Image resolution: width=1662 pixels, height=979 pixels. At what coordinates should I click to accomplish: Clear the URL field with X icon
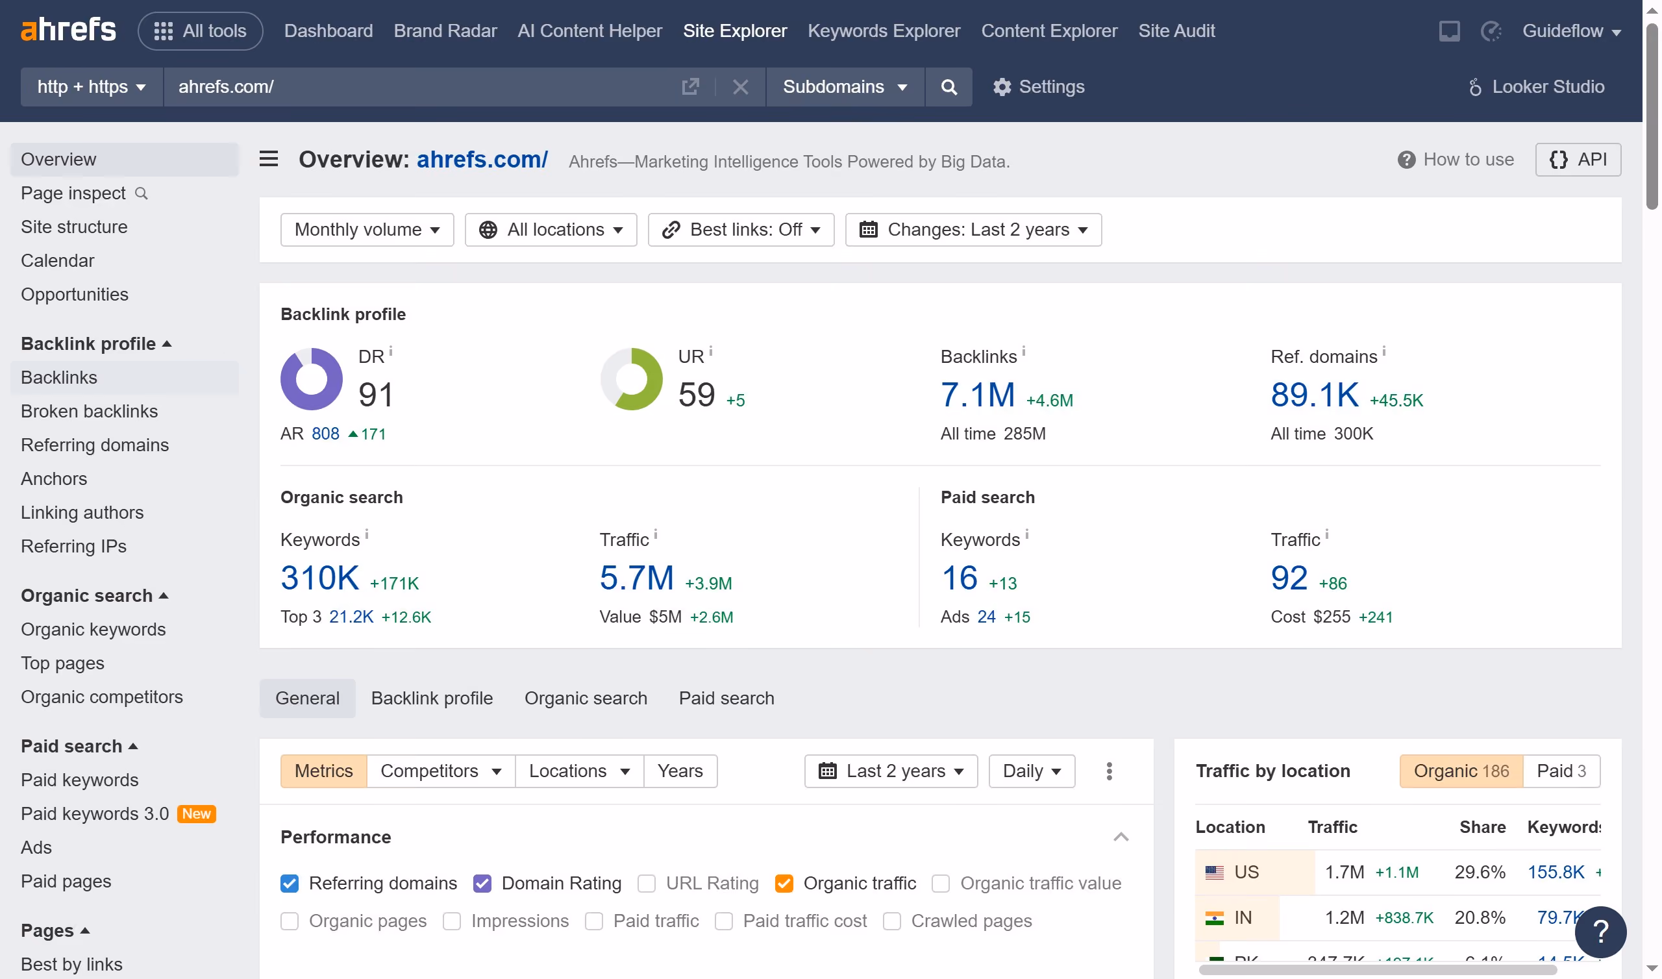[740, 86]
